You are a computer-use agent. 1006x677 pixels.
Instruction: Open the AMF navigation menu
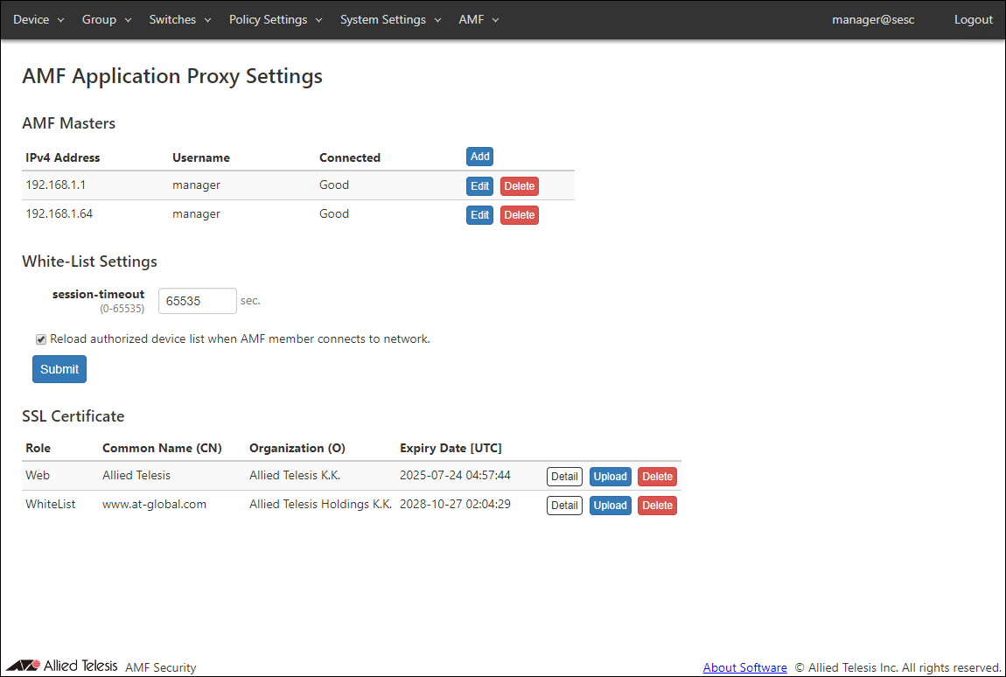[x=479, y=19]
